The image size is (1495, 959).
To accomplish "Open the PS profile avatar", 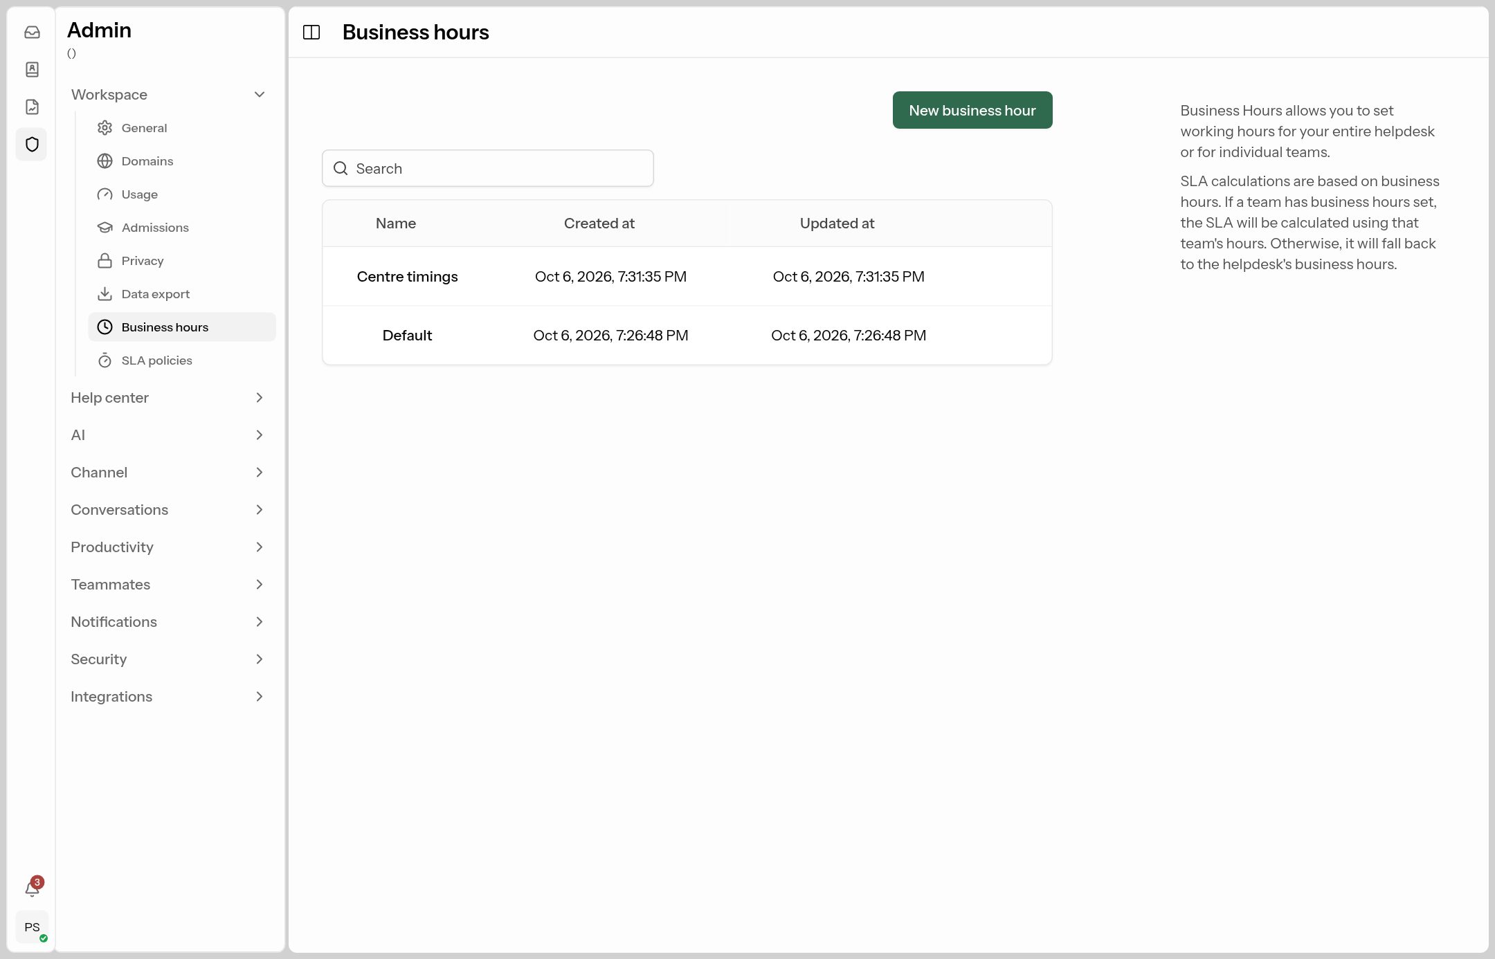I will tap(32, 927).
